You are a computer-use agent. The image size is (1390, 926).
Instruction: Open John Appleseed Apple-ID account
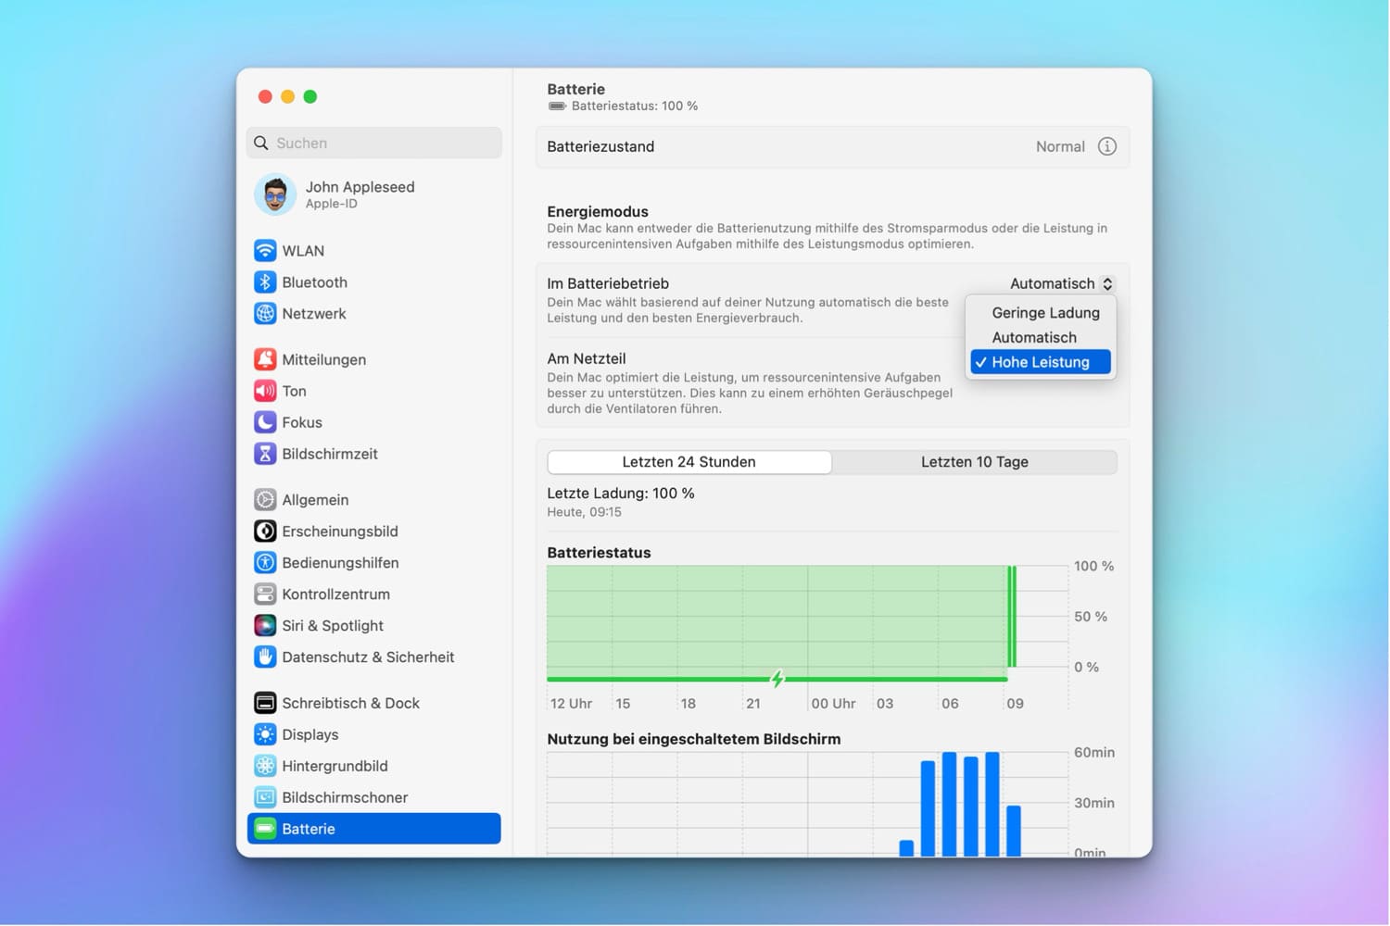pos(359,194)
